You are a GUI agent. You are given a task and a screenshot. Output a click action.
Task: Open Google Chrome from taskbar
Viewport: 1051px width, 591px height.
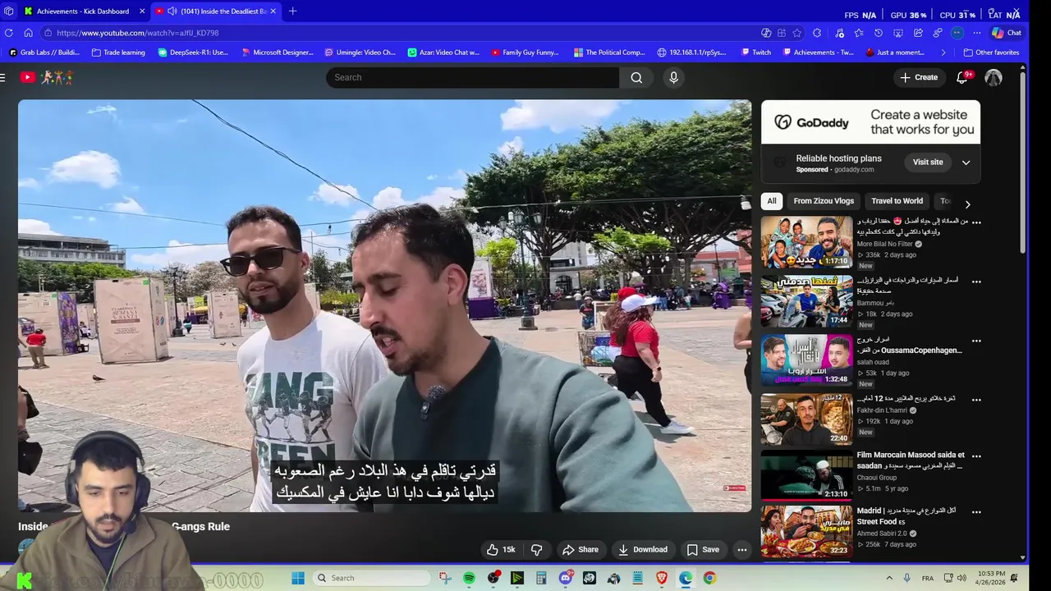coord(709,578)
